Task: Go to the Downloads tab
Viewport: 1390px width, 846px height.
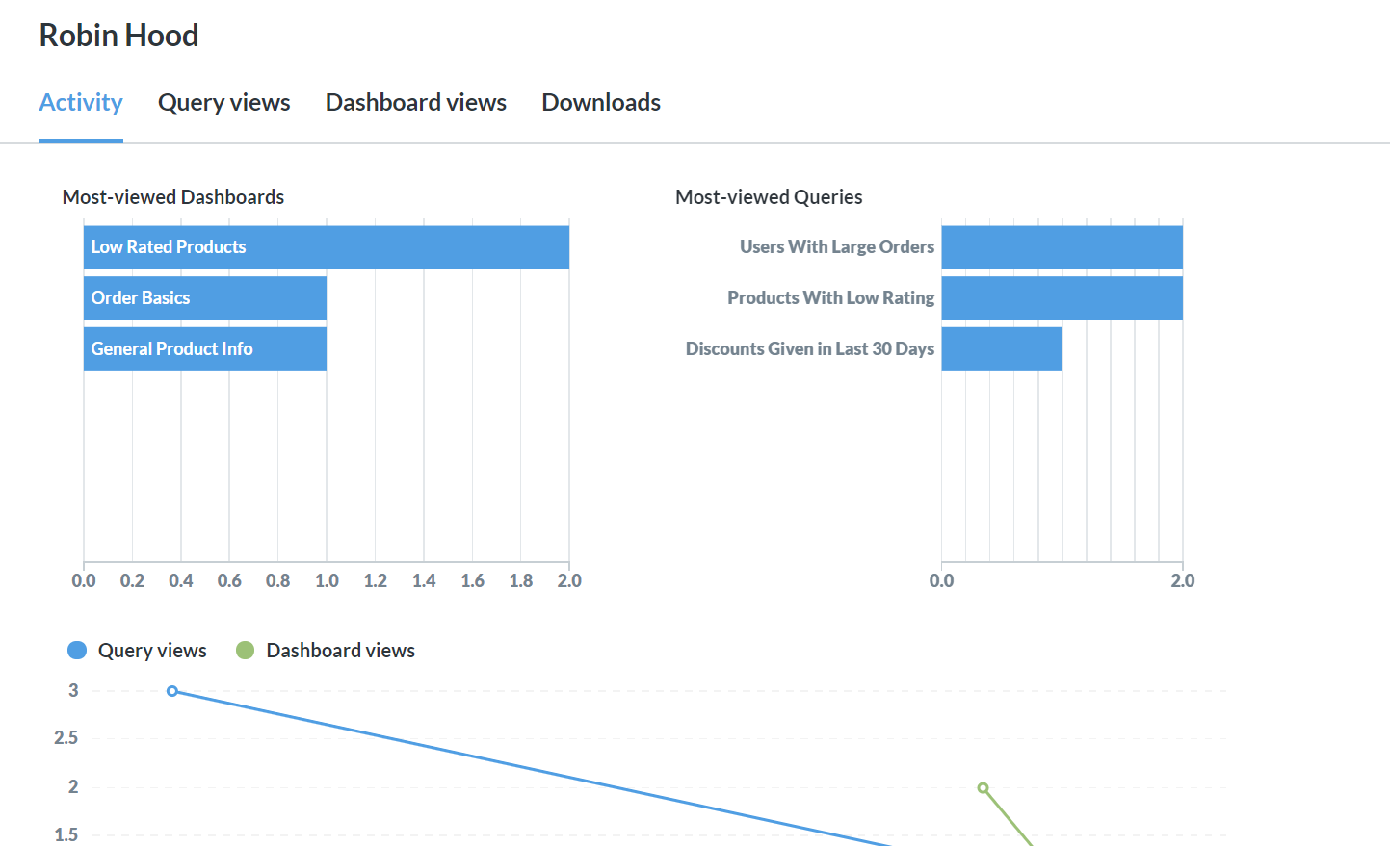Action: 600,103
